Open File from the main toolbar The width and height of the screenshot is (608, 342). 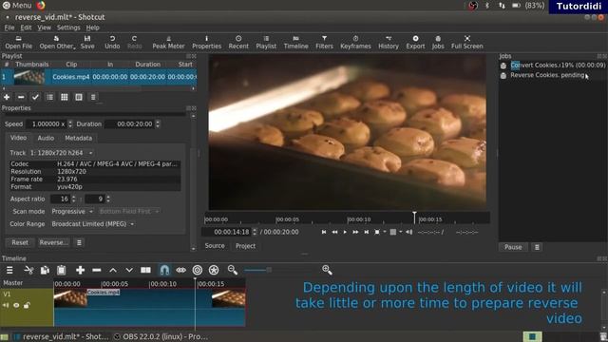click(x=19, y=42)
